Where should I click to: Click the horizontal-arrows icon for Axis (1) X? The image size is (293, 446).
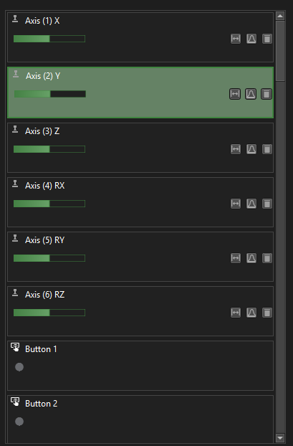236,39
